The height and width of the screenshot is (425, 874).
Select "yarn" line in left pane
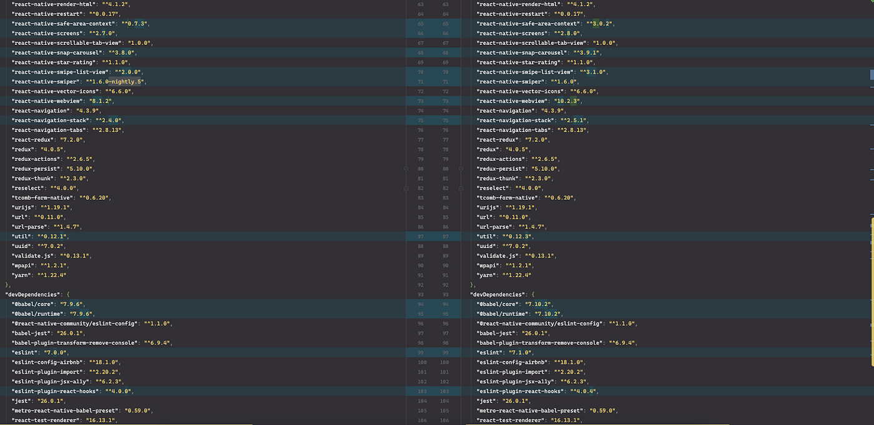[39, 275]
